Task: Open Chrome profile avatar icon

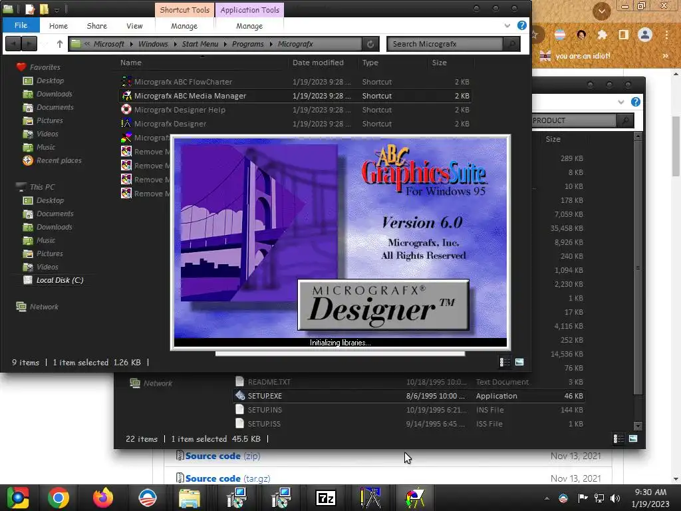Action: (x=645, y=35)
